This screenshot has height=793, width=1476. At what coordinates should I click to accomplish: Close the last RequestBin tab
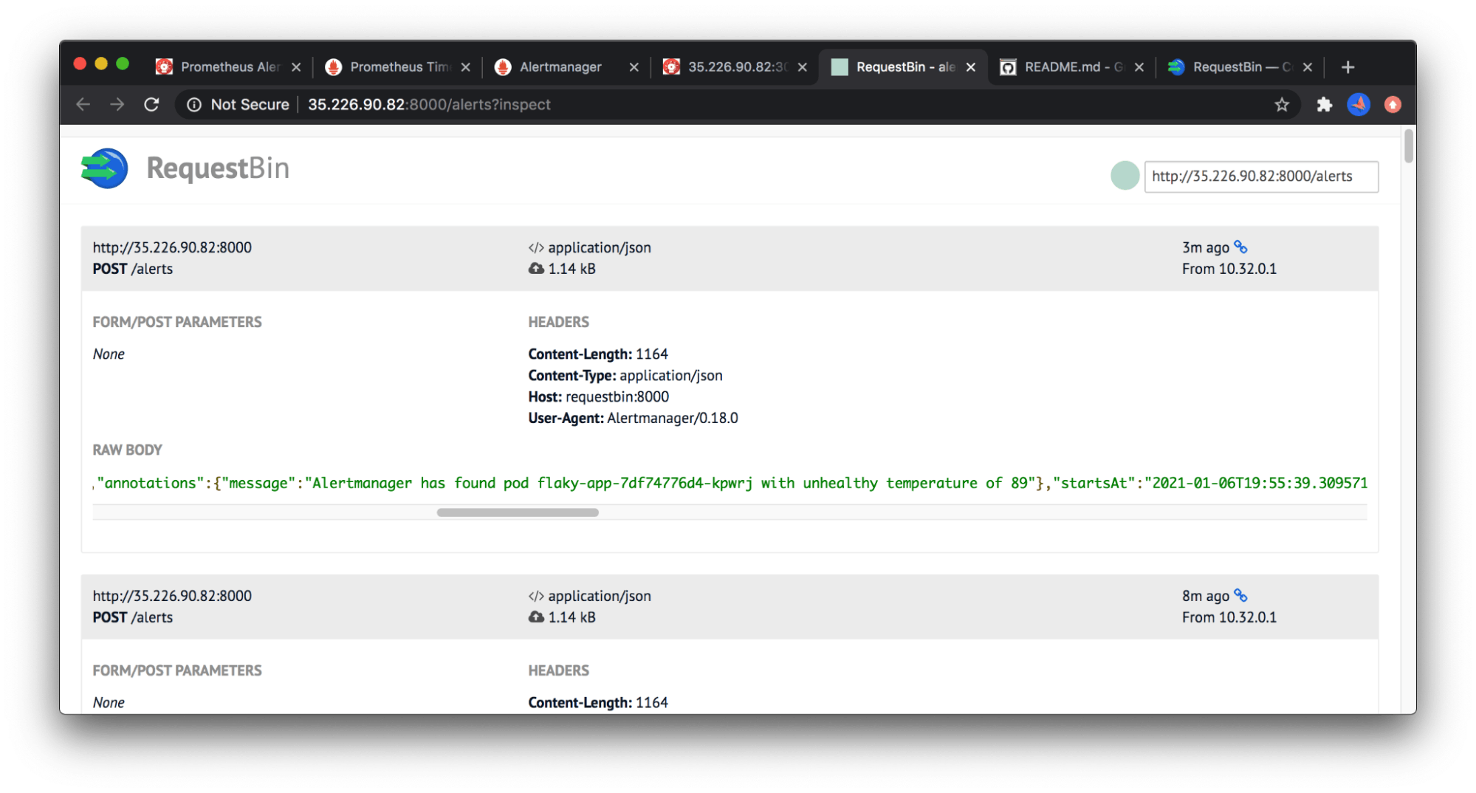click(x=1307, y=67)
